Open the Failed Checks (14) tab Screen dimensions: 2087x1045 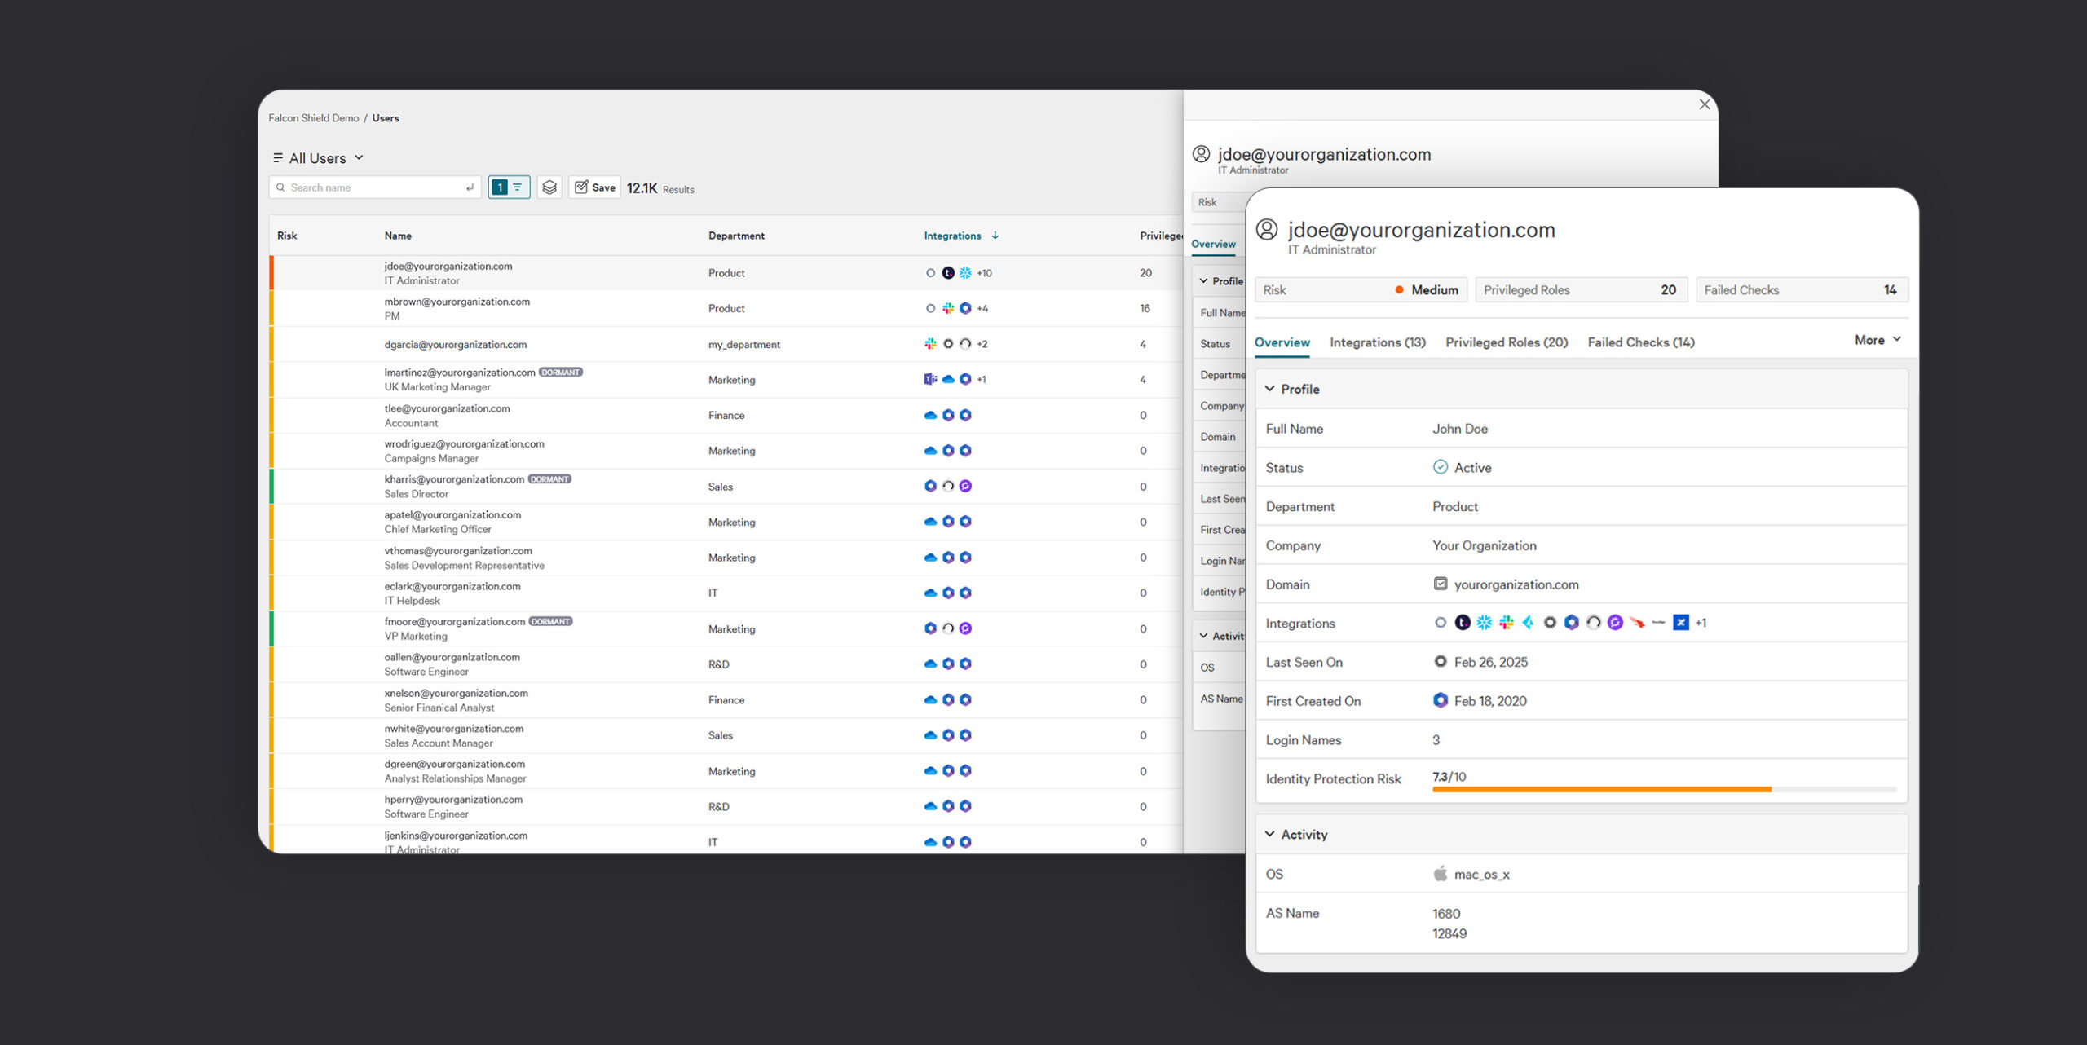tap(1640, 342)
